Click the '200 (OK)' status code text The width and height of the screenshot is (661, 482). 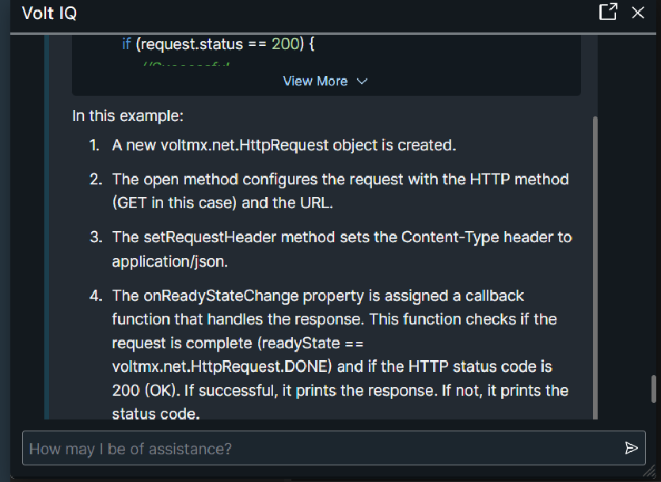[139, 391]
